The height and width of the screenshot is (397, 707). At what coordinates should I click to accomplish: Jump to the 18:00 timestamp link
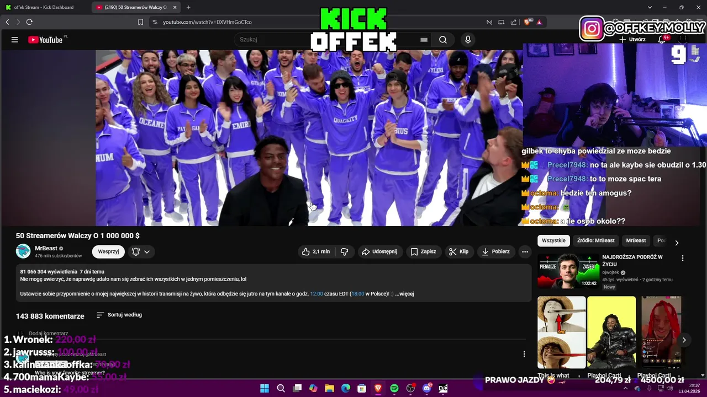click(358, 294)
